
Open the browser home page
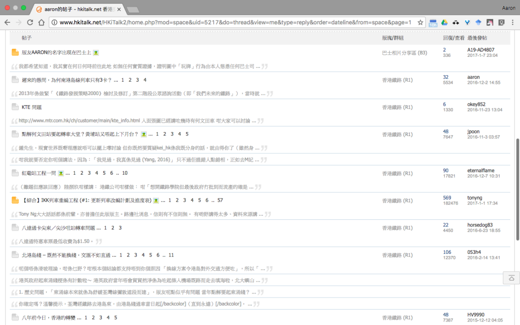pyautogui.click(x=42, y=22)
